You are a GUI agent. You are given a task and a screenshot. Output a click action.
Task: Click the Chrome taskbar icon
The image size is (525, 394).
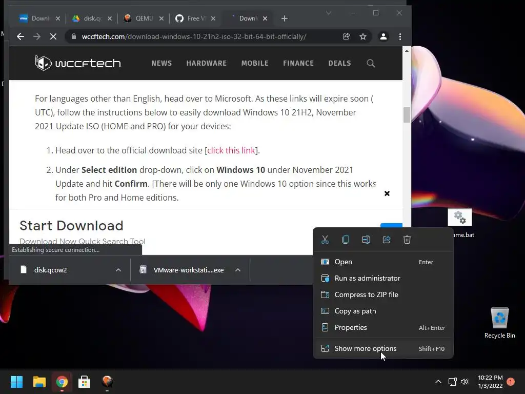[62, 382]
